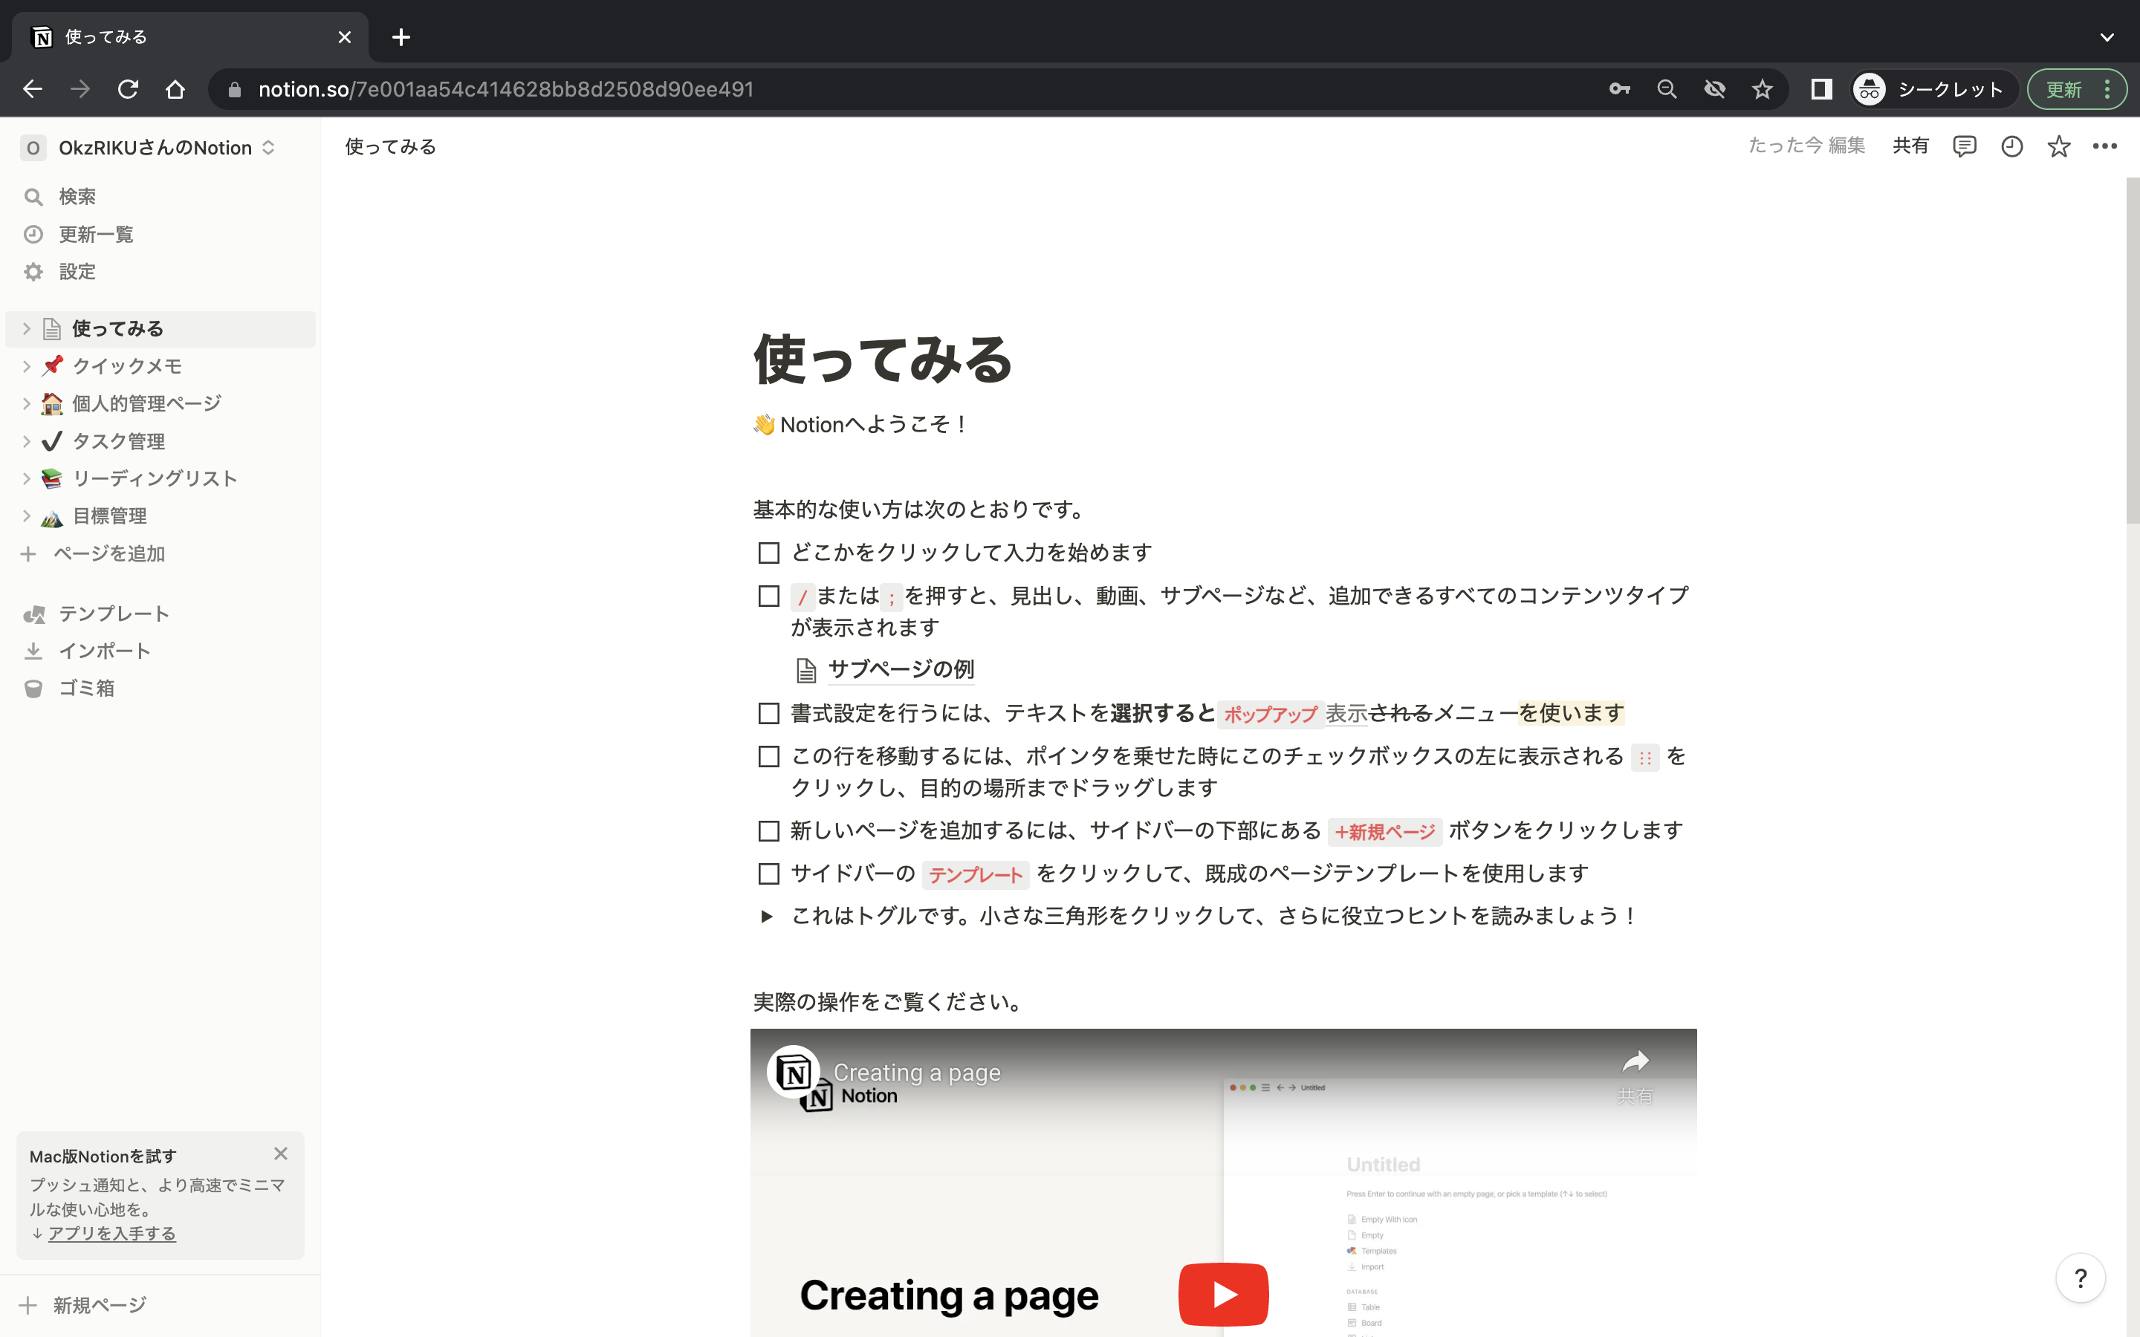2140x1337 pixels.
Task: Click the 検索 search icon in sidebar
Action: [x=33, y=196]
